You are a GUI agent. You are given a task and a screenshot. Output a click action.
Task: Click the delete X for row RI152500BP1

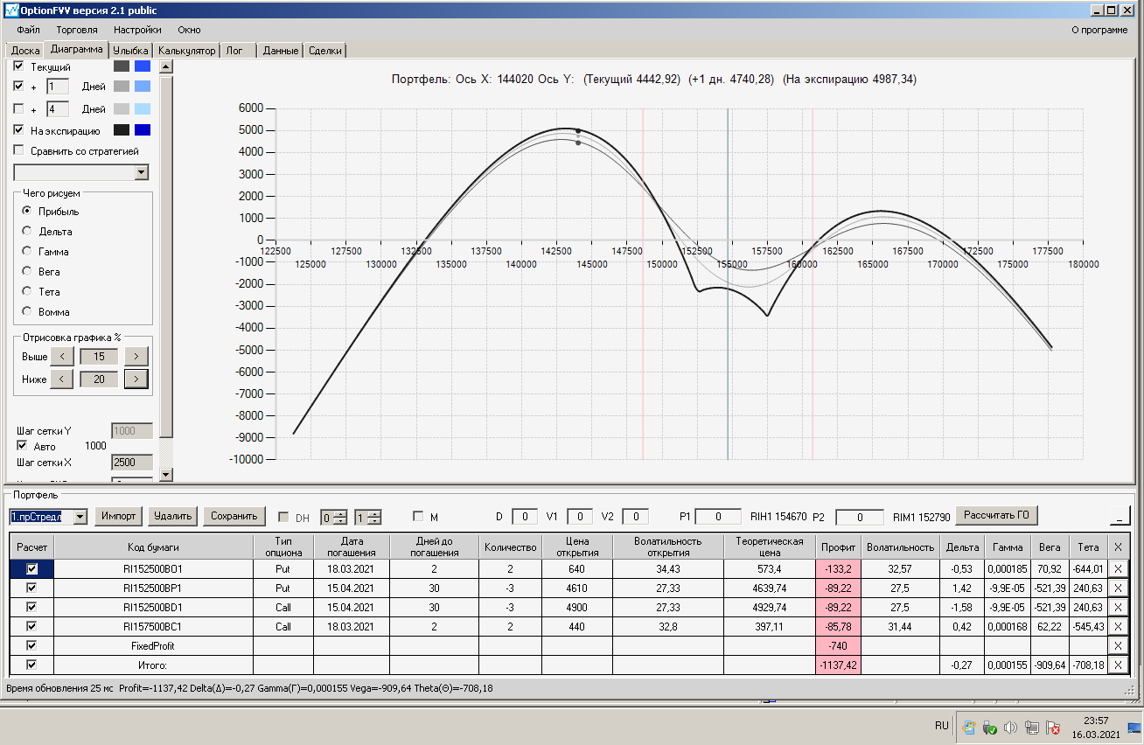pyautogui.click(x=1118, y=588)
